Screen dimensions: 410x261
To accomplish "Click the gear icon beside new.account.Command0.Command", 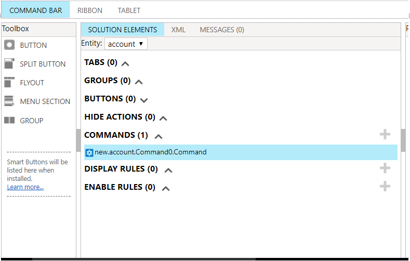I will point(89,152).
